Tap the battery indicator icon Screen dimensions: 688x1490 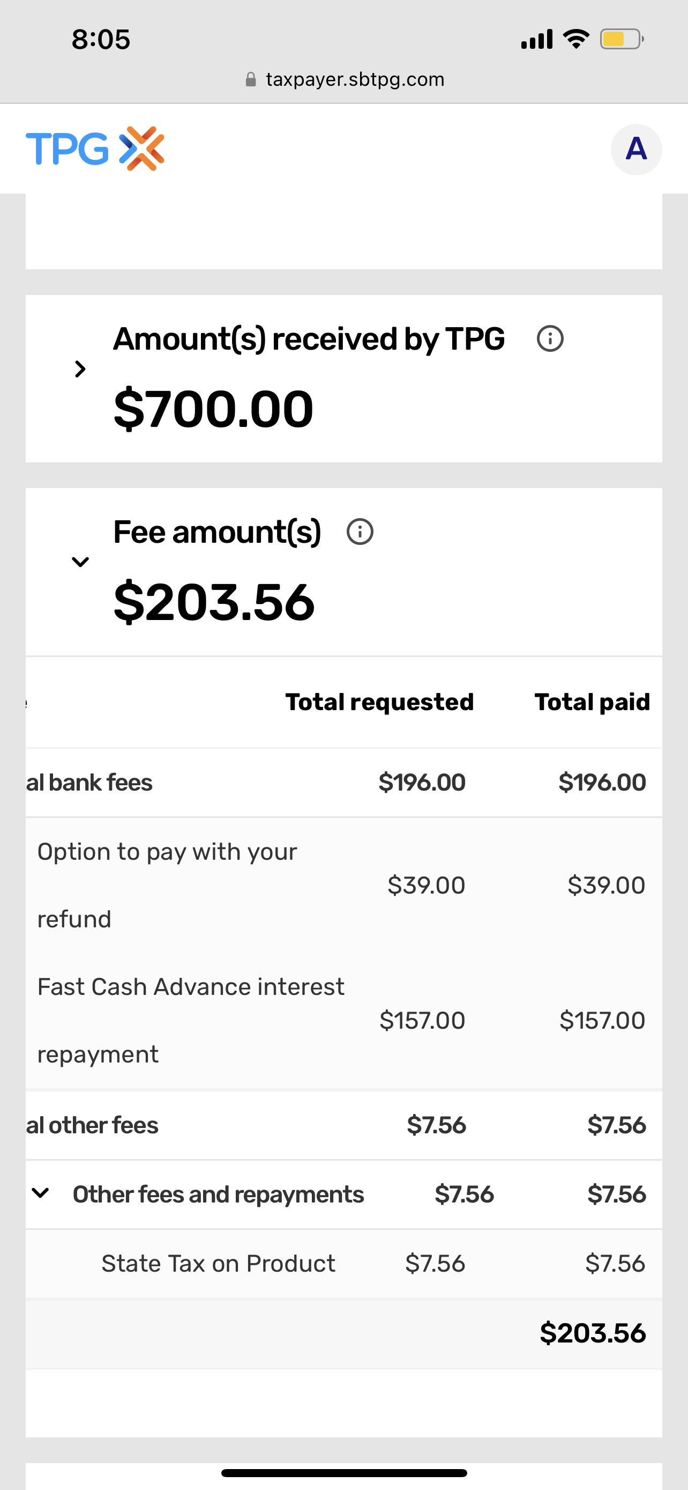[622, 39]
